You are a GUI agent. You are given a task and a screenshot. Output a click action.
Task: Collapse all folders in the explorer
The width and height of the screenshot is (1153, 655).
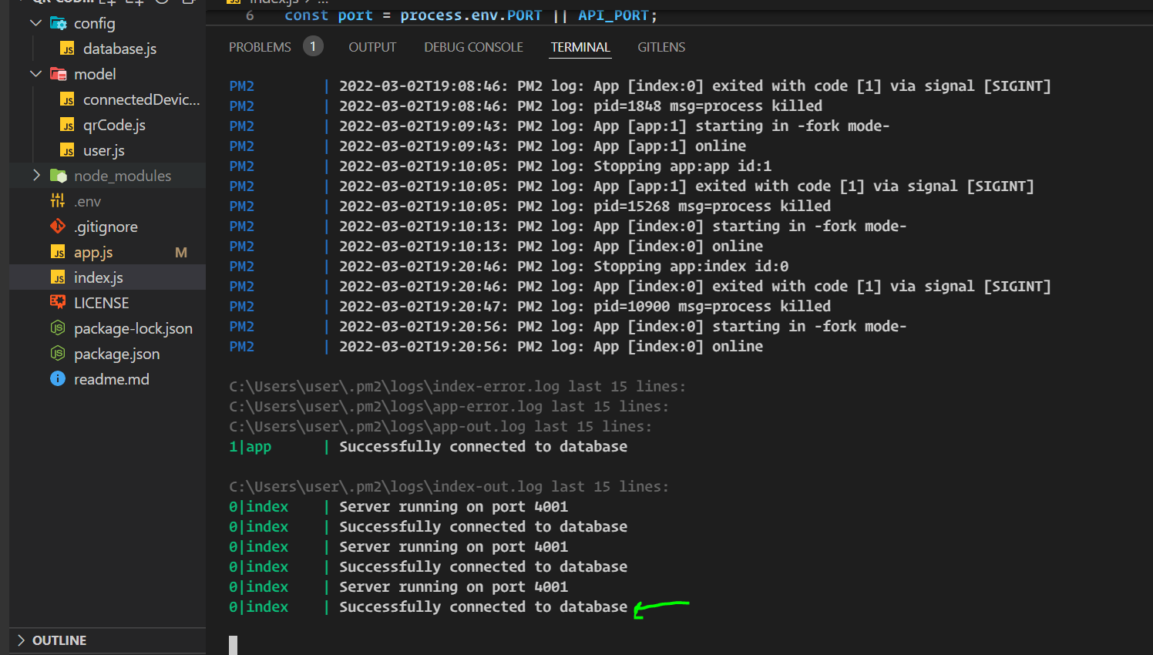pos(188,4)
